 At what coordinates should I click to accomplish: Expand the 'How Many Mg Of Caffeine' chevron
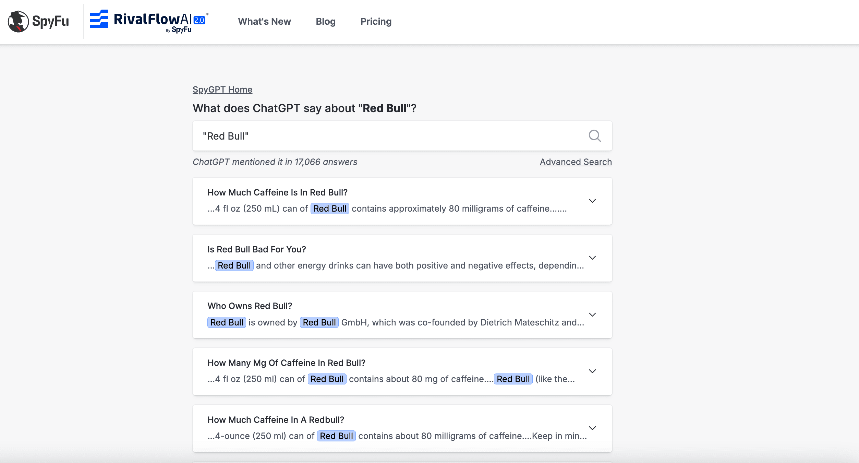pyautogui.click(x=592, y=371)
